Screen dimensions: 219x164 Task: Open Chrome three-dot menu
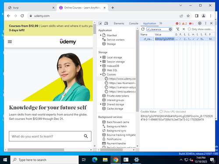pos(210,16)
